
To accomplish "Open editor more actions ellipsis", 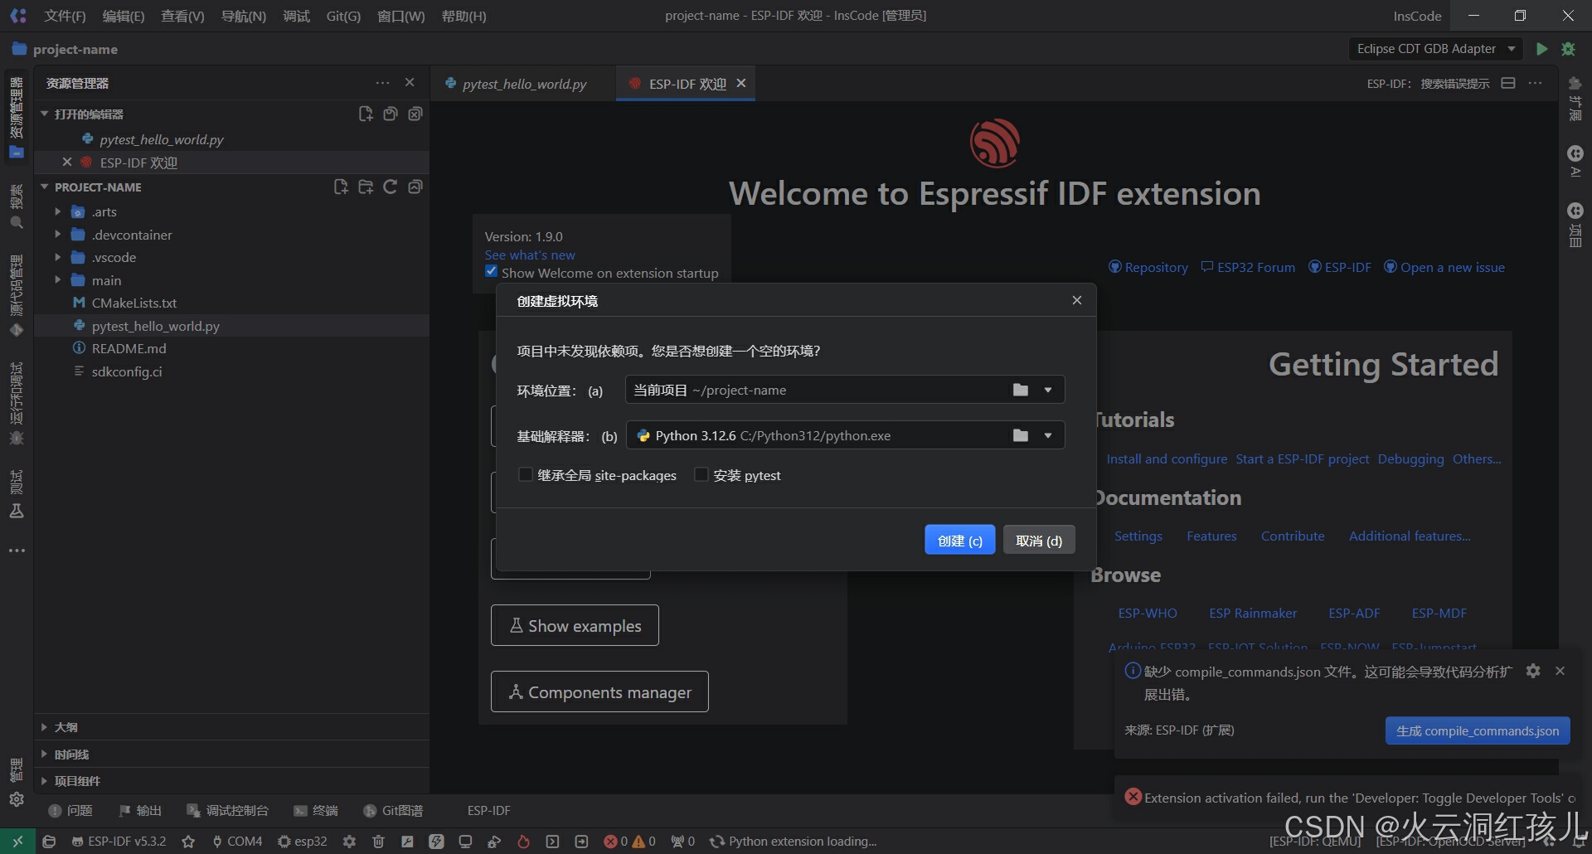I will (1536, 83).
